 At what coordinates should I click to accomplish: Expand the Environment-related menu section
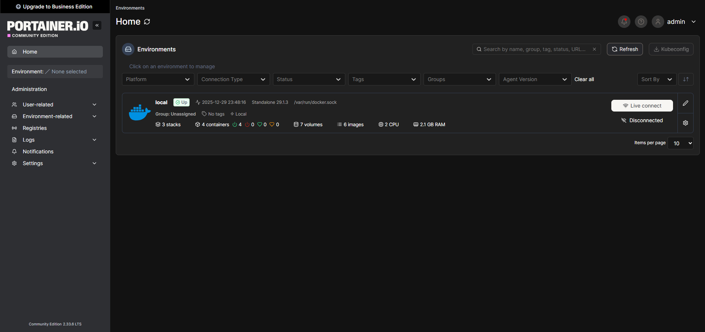(x=55, y=116)
